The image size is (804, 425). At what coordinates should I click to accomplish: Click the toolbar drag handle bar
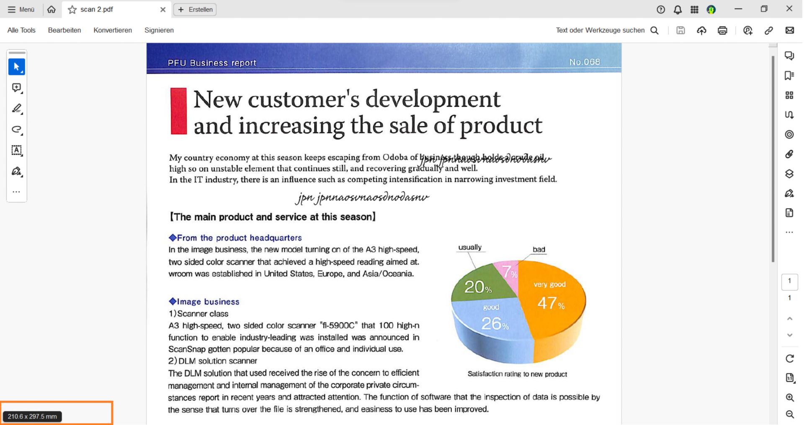pyautogui.click(x=17, y=53)
